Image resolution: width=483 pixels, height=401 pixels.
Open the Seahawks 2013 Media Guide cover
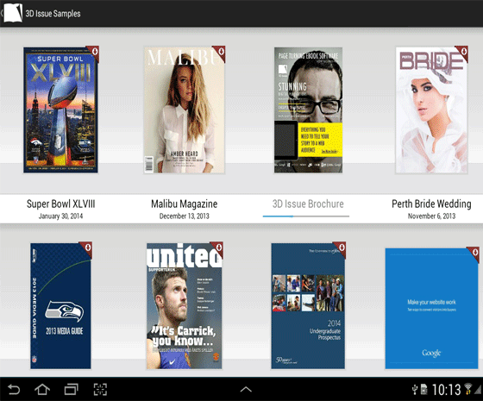pos(60,306)
